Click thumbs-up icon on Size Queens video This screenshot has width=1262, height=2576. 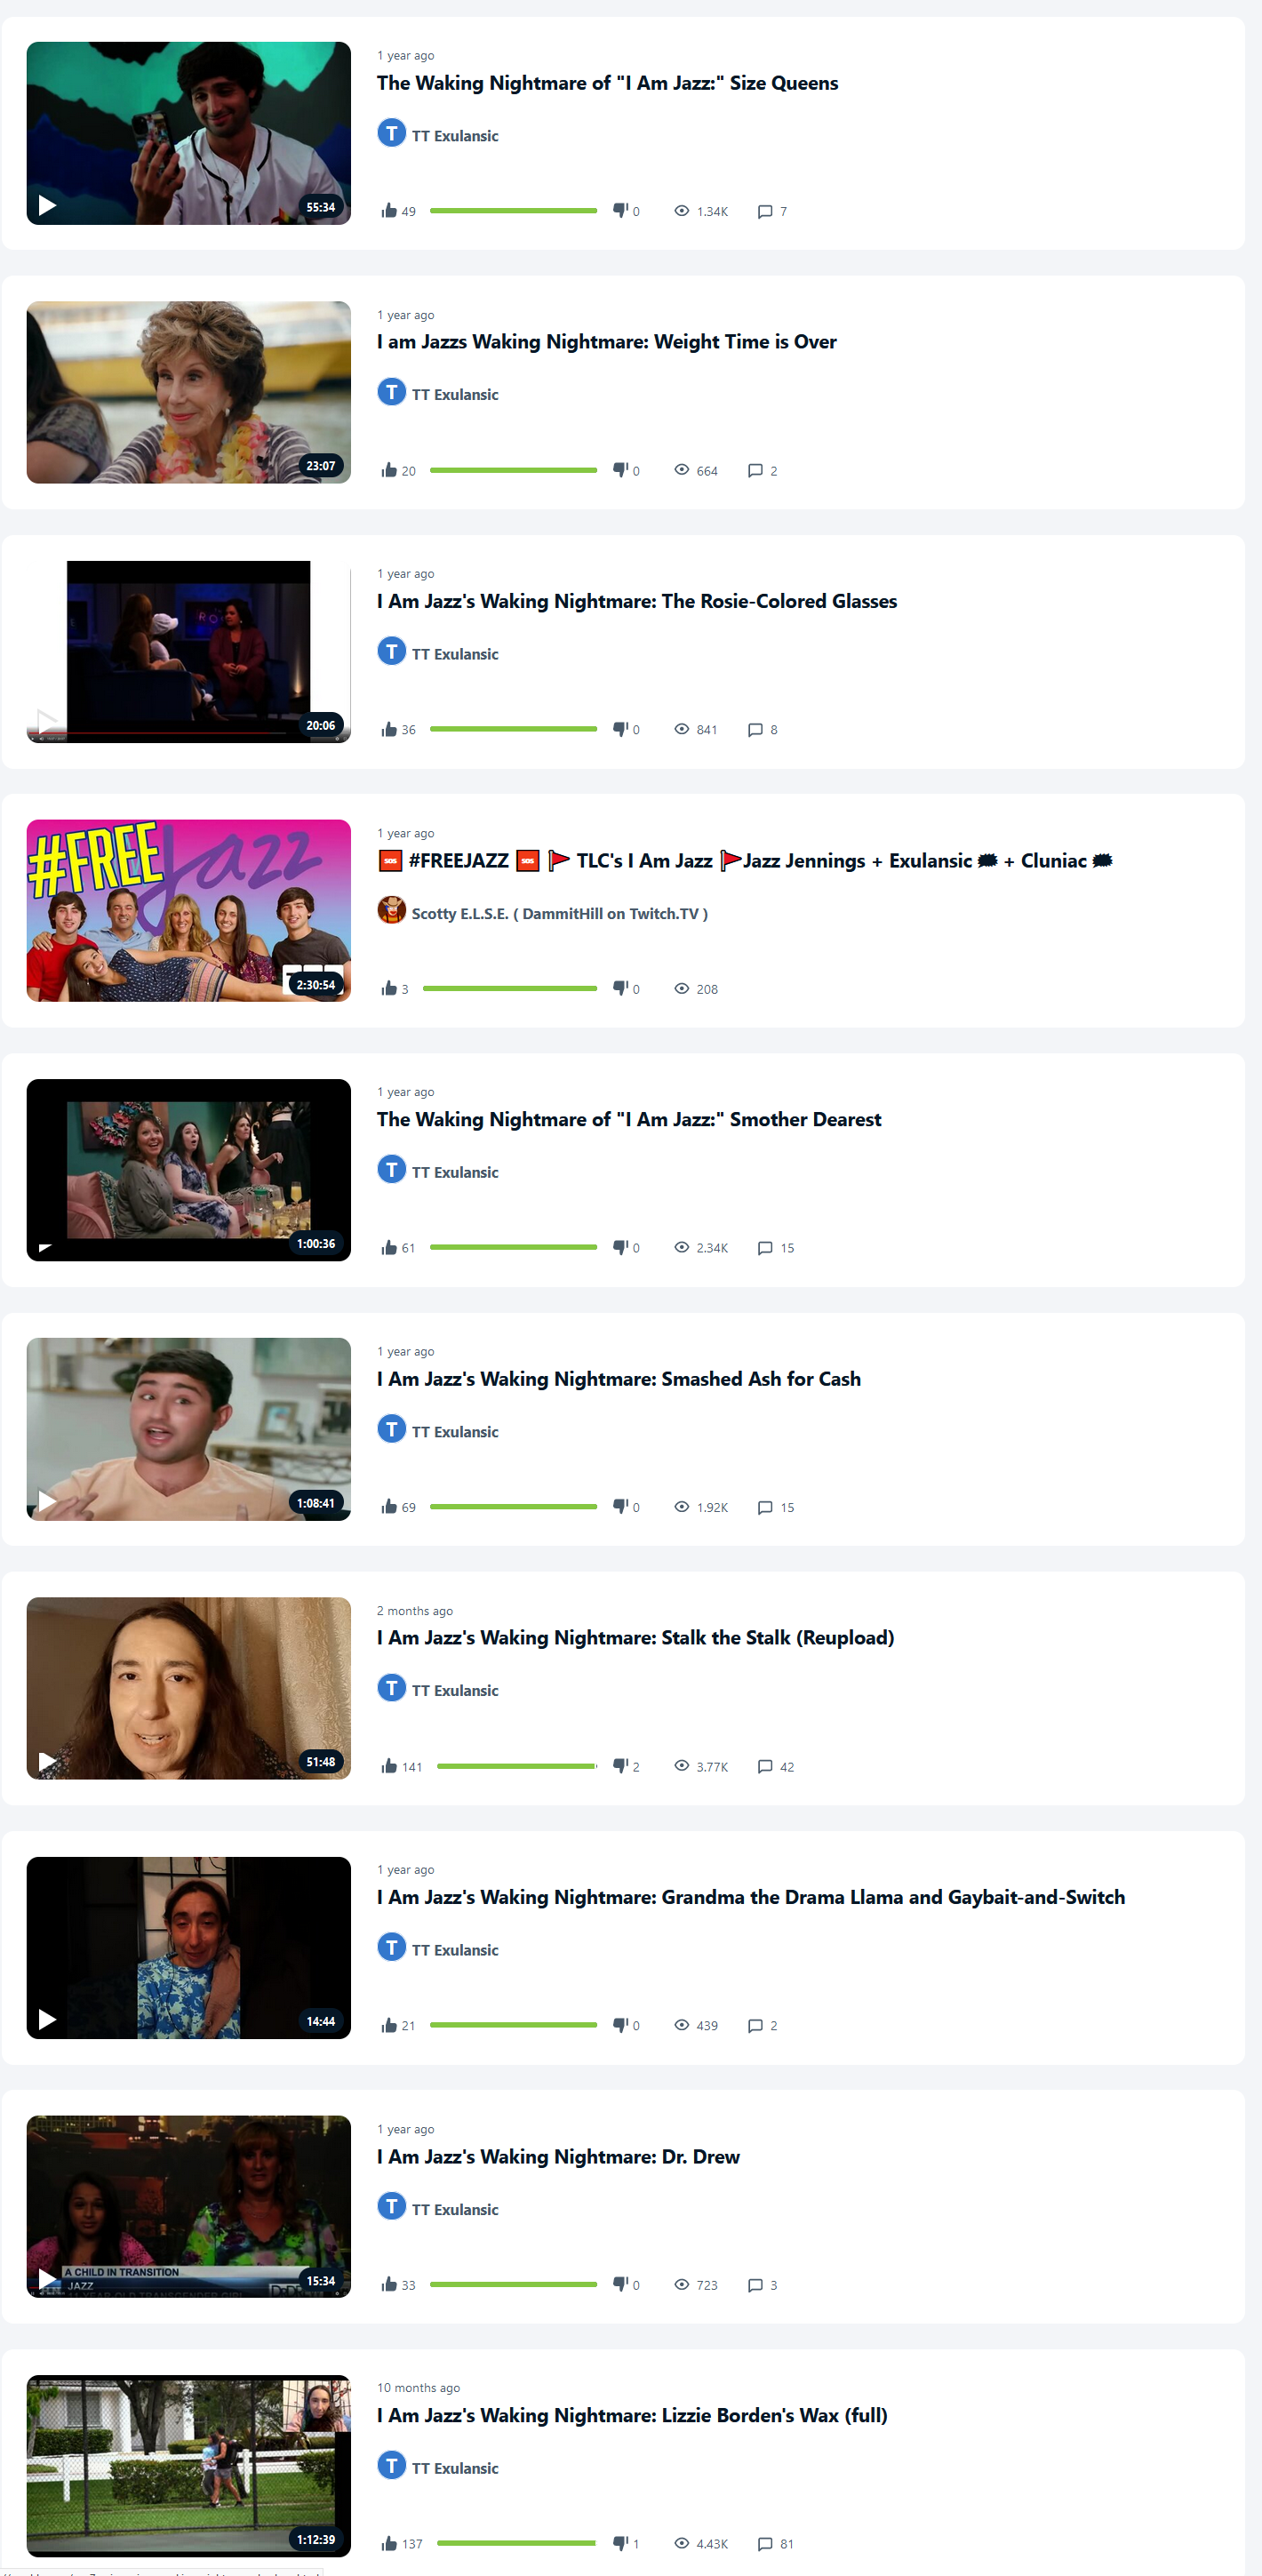(x=389, y=210)
